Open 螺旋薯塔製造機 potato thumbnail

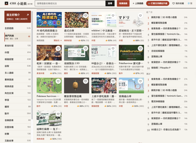76,86
